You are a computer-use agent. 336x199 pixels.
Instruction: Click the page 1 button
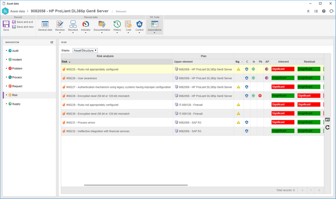tap(311, 190)
